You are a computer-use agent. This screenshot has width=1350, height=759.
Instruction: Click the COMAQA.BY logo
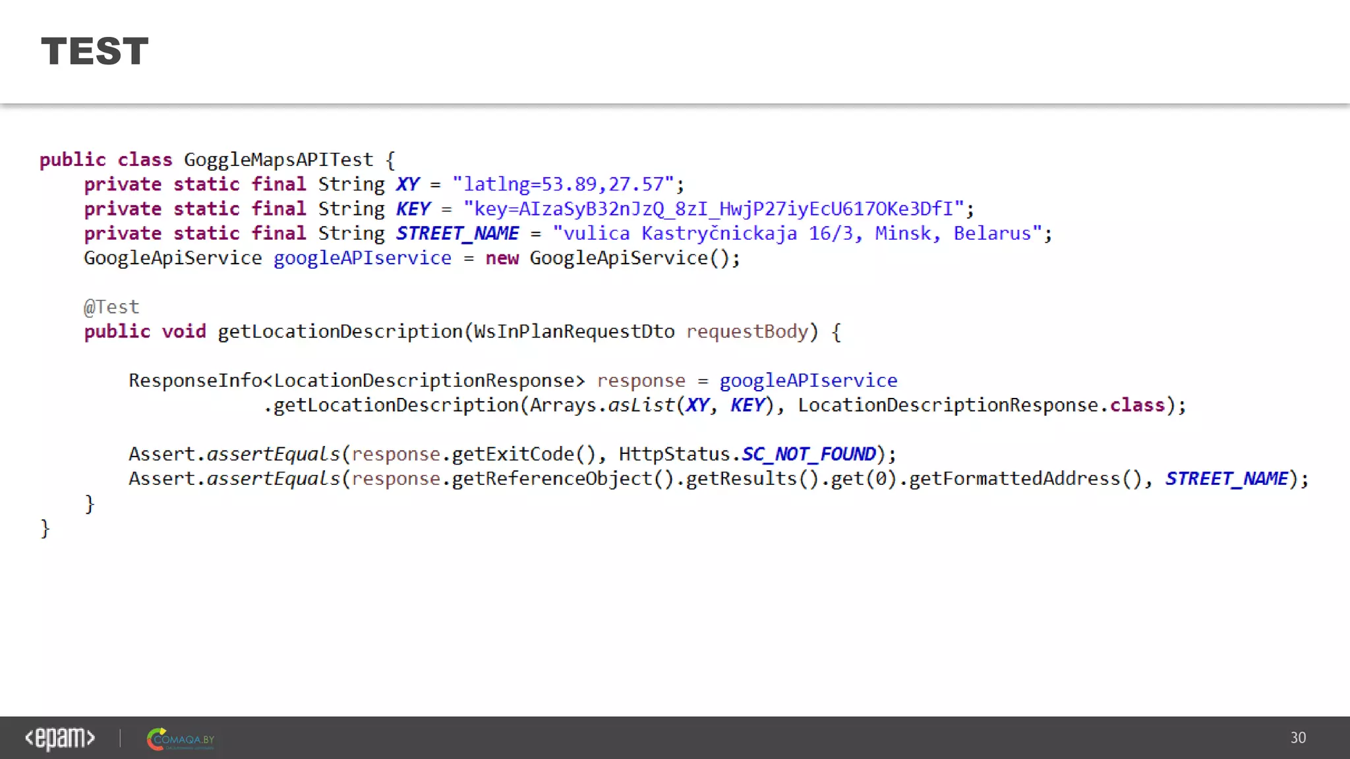click(x=180, y=739)
